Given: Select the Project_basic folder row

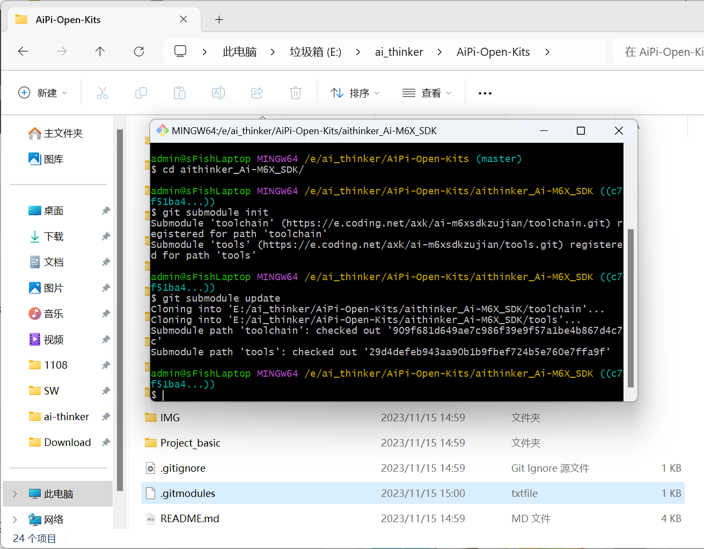Looking at the screenshot, I should (413, 443).
